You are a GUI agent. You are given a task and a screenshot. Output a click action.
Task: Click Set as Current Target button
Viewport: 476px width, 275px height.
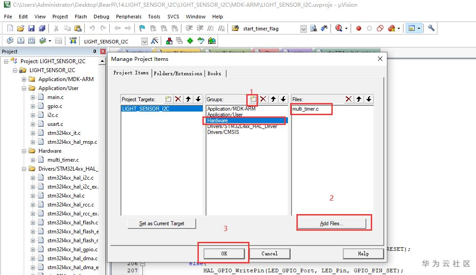coord(162,223)
